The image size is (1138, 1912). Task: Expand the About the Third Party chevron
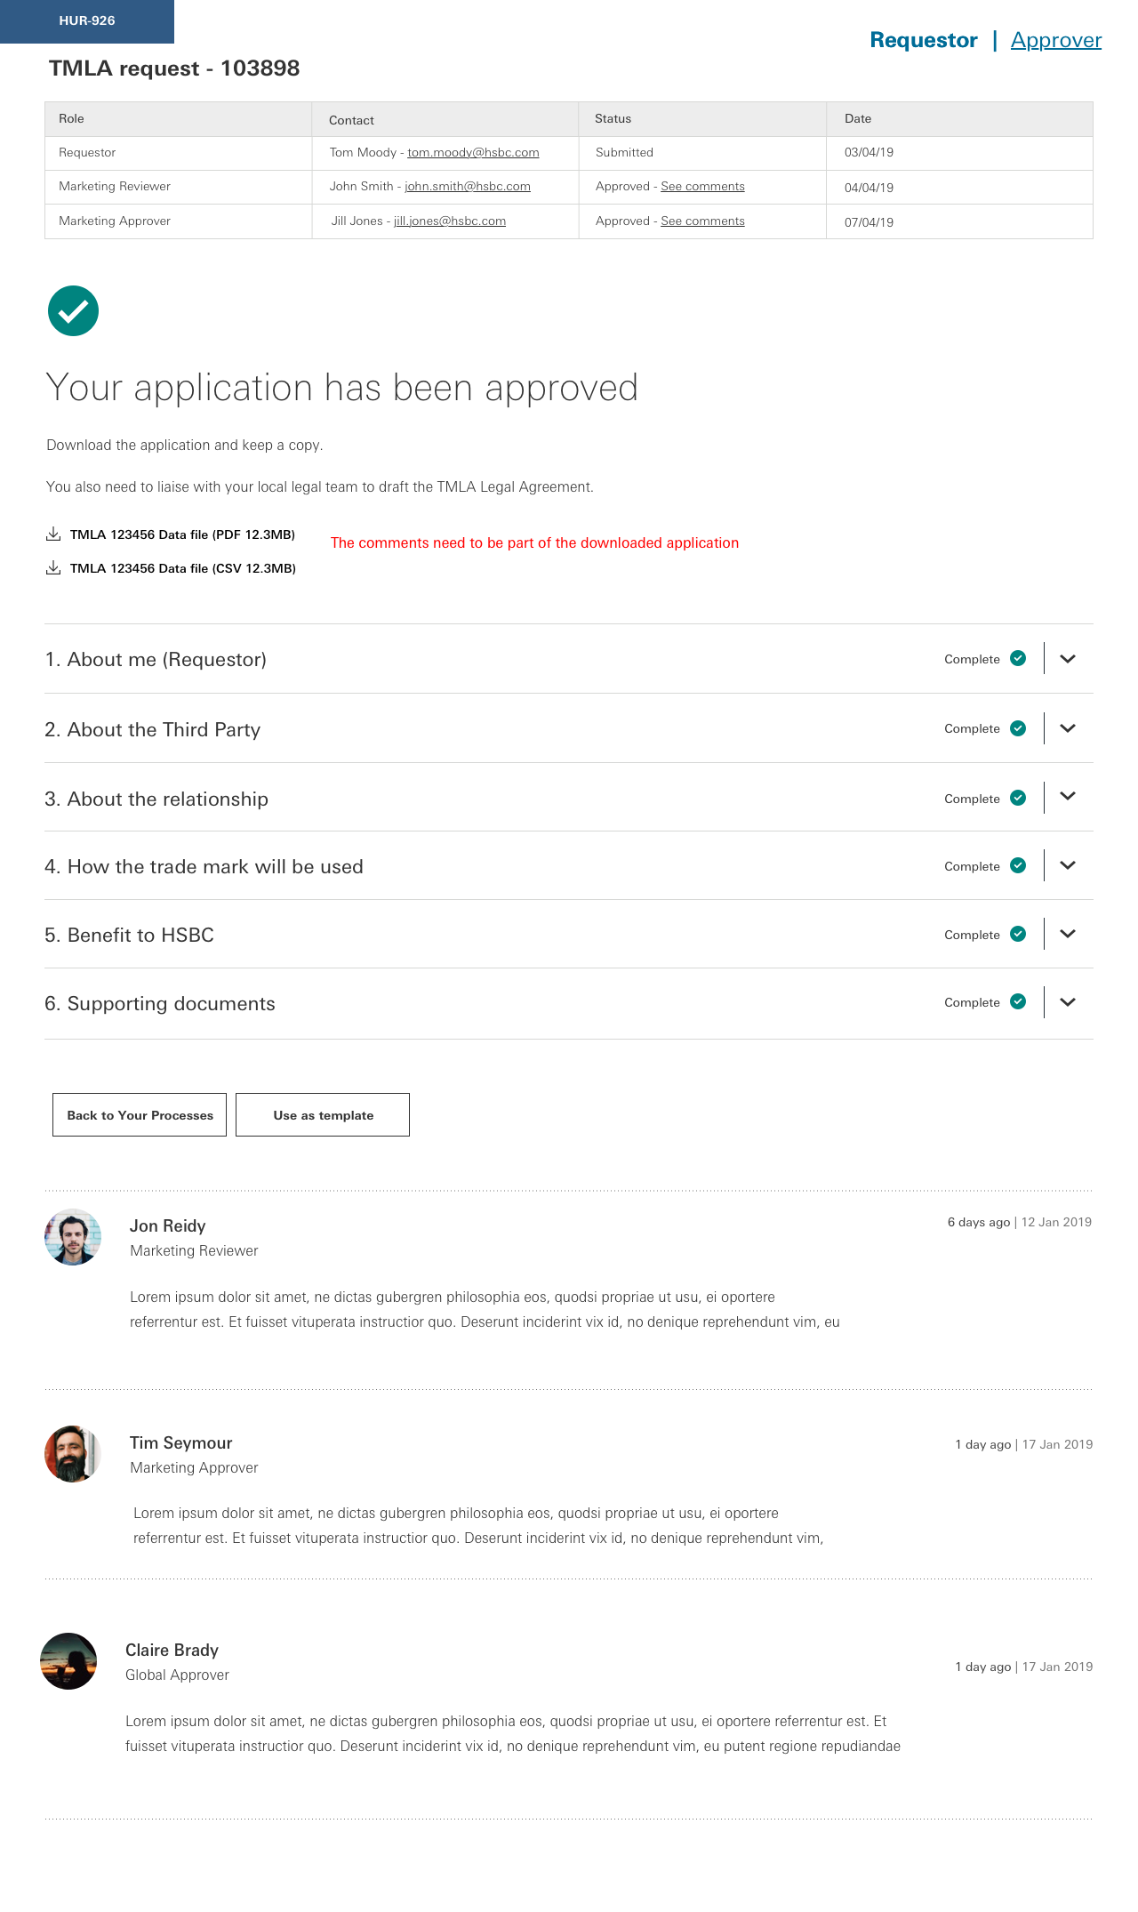1068,728
